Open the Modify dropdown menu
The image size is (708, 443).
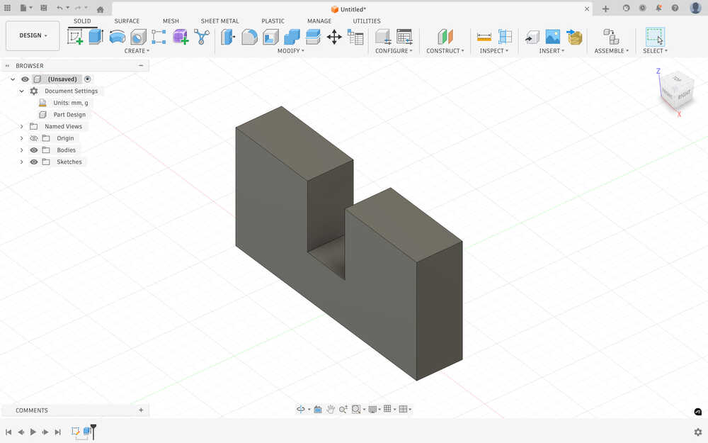(291, 51)
